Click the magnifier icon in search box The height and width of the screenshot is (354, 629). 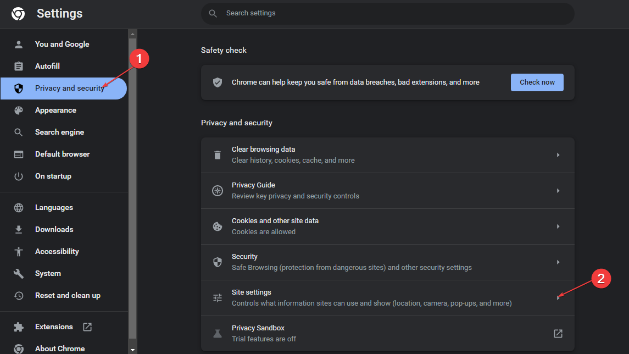coord(213,13)
